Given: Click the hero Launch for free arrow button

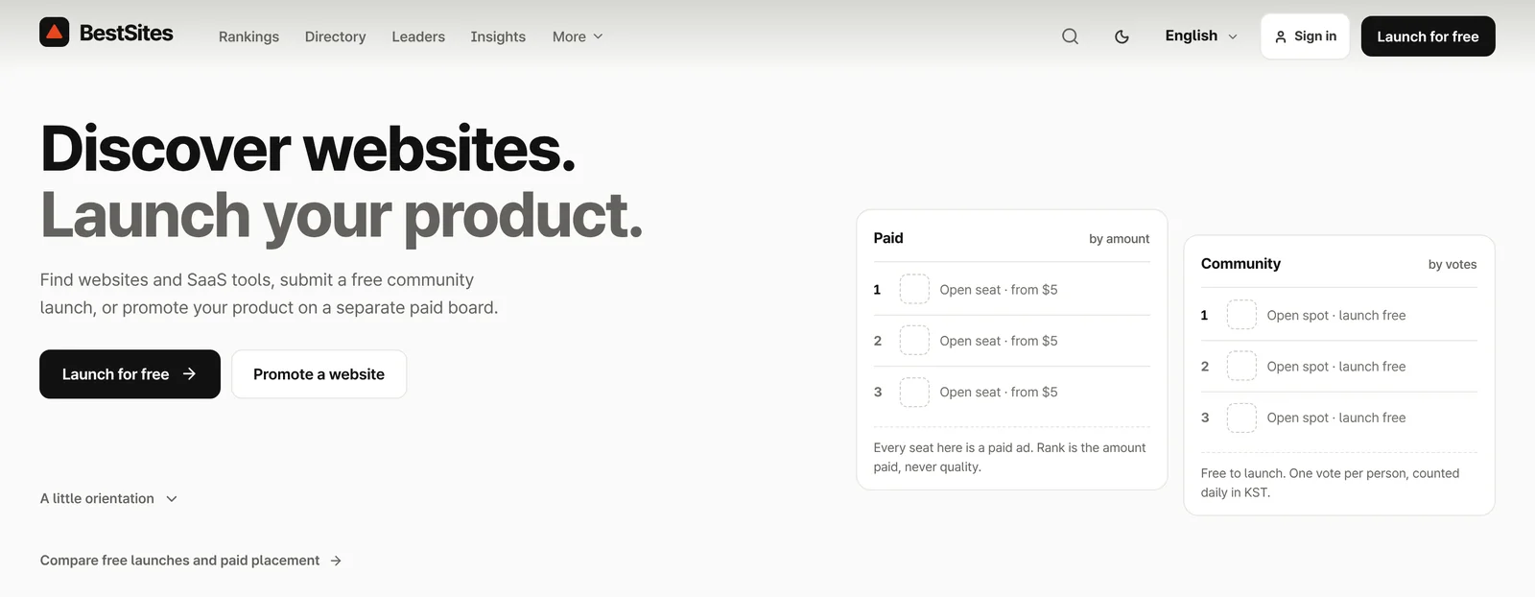Looking at the screenshot, I should [x=130, y=374].
